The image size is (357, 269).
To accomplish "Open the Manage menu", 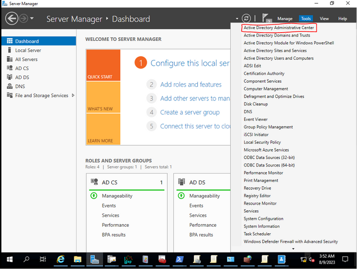I will point(285,19).
